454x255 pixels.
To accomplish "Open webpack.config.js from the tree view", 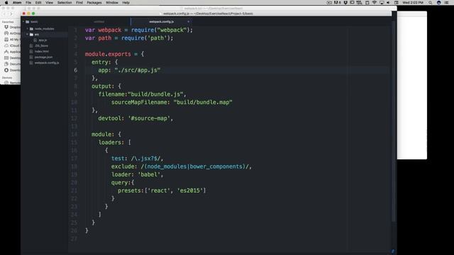I will [47, 63].
